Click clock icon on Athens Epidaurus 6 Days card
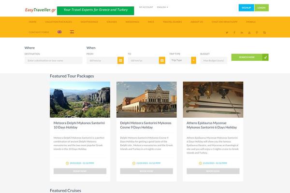290x193 pixels. point(200,163)
